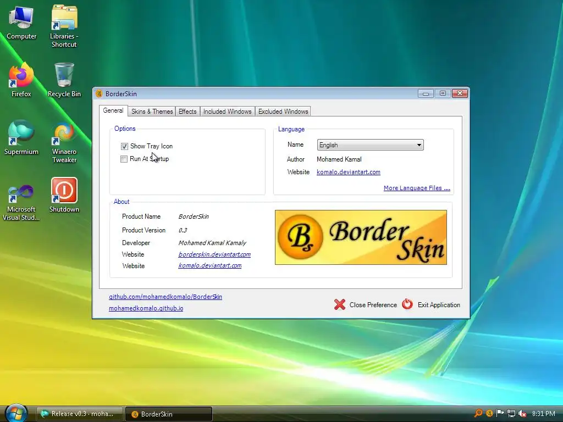Click the muted volume tray icon

[x=522, y=413]
